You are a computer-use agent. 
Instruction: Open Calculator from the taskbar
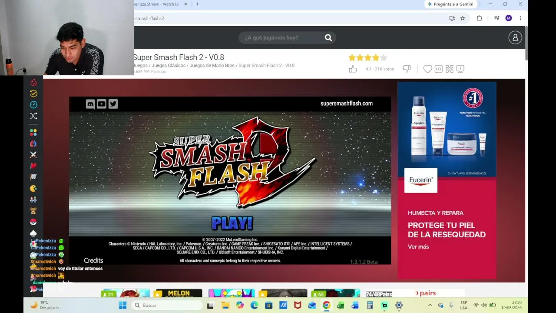coord(370,305)
